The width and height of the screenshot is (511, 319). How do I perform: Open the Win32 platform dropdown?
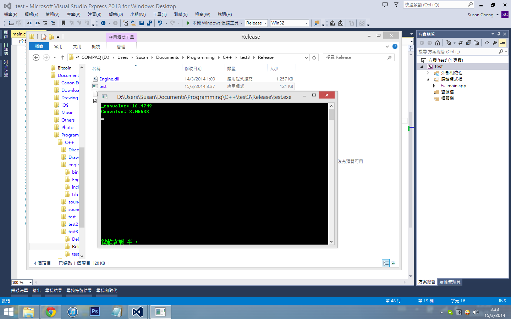coord(289,23)
